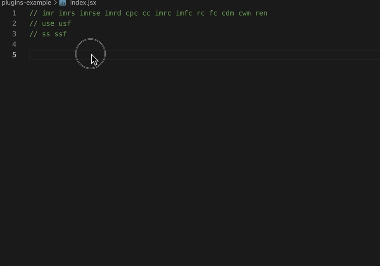Viewport: 380px width, 266px height.
Task: Click the JSX file icon in breadcrumb
Action: click(62, 3)
